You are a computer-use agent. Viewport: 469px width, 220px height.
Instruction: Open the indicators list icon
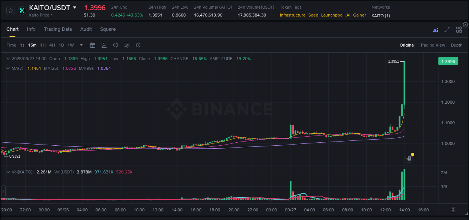[127, 45]
